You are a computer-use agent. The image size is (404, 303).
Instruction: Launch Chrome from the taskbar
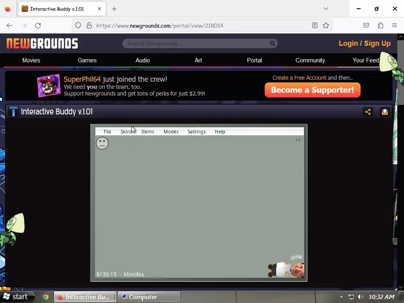(46, 297)
